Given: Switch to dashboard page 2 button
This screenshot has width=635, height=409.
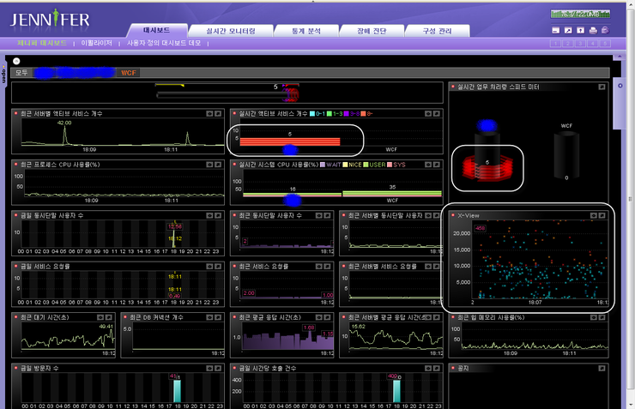Looking at the screenshot, I should pyautogui.click(x=568, y=43).
